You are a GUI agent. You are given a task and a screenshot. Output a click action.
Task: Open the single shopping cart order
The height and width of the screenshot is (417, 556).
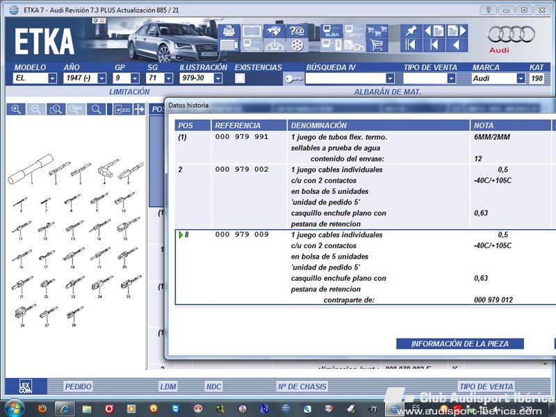click(x=377, y=45)
